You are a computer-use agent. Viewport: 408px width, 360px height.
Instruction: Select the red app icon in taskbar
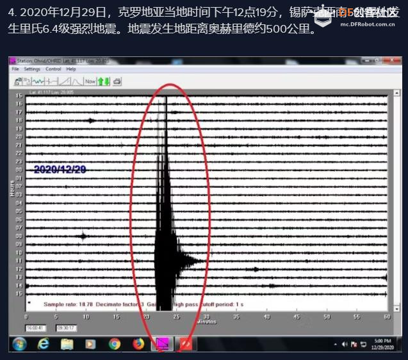186,344
